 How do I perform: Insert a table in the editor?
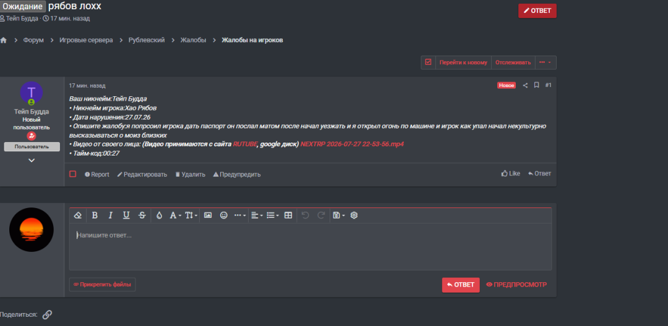tap(288, 215)
